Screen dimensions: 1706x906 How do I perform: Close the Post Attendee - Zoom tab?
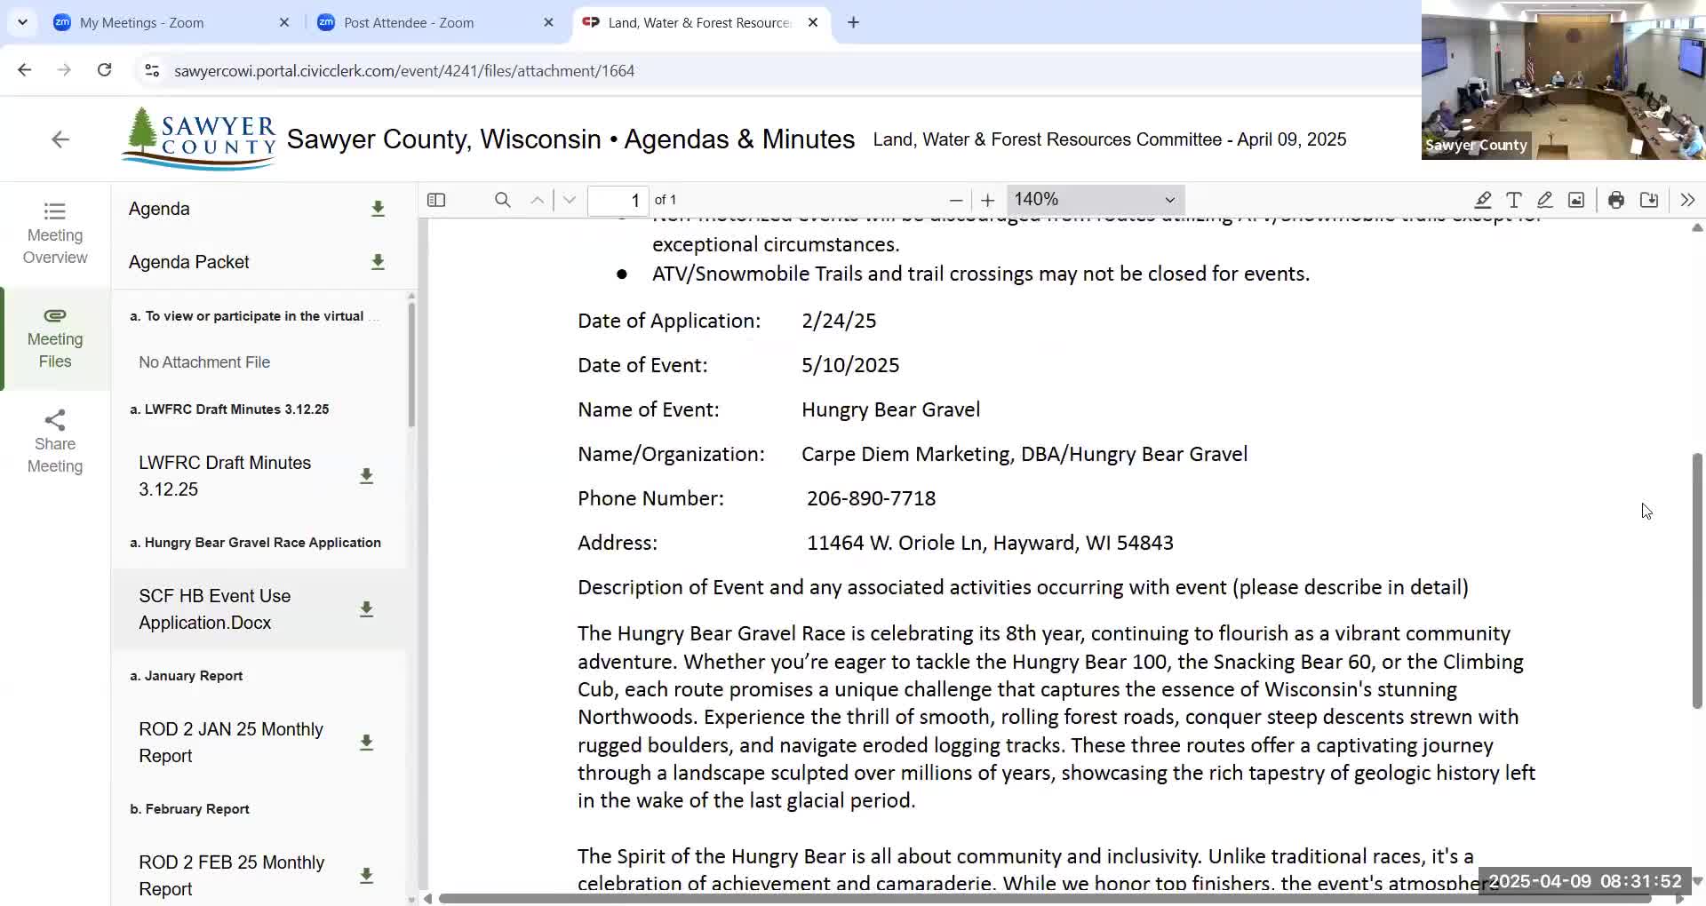[548, 23]
